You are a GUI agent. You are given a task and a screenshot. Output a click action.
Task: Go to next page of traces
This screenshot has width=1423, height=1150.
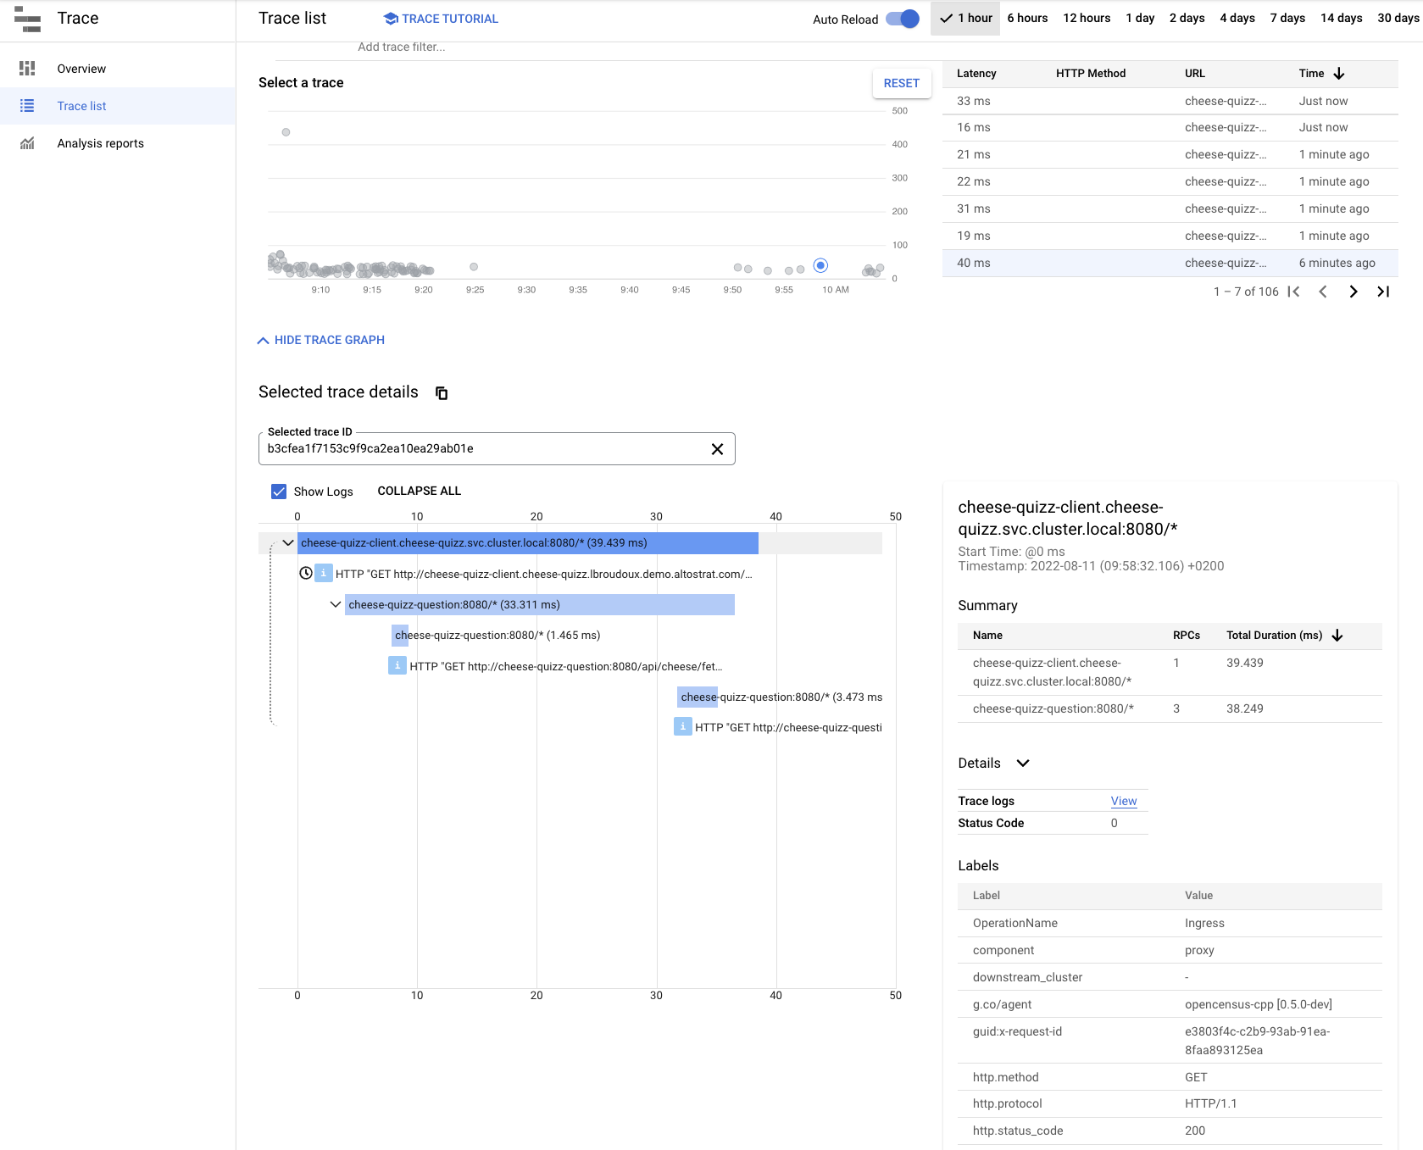[x=1354, y=292]
